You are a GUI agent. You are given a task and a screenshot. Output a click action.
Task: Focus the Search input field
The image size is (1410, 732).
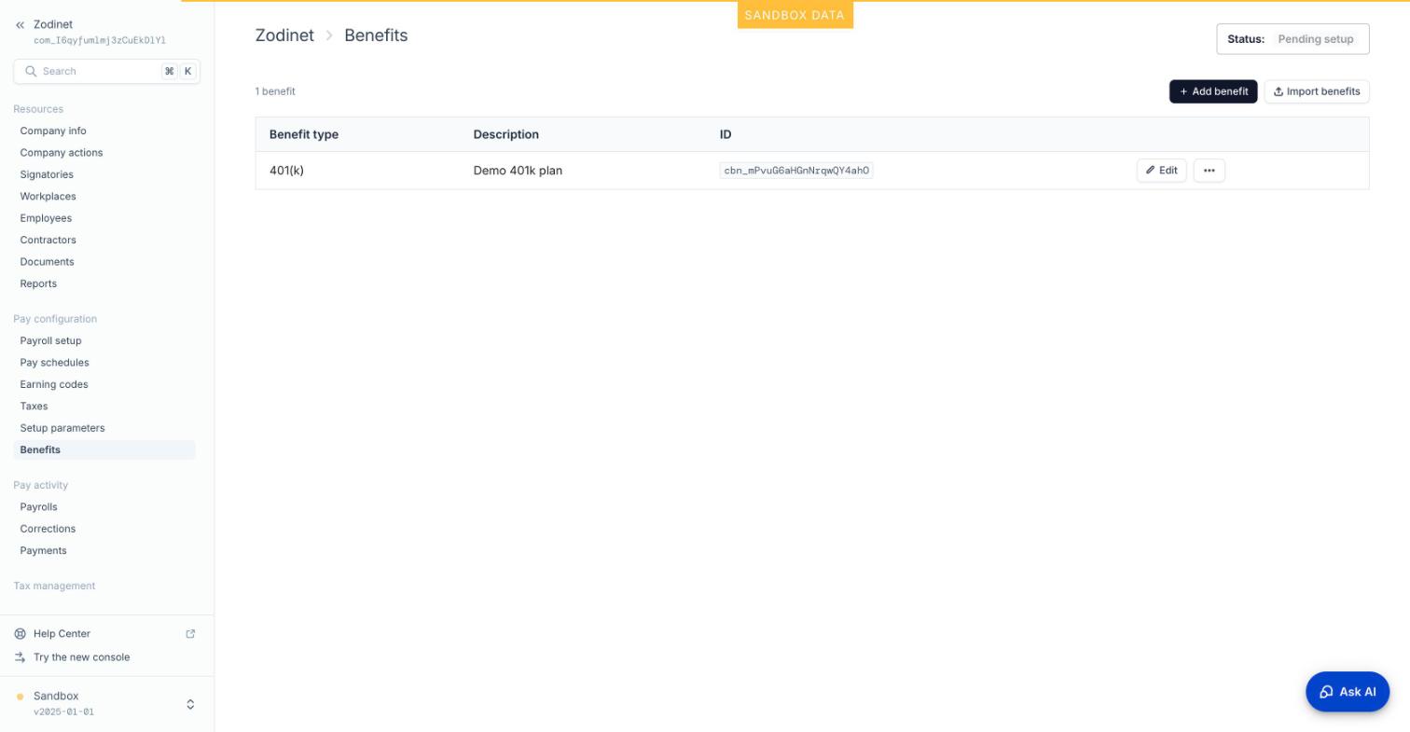106,71
